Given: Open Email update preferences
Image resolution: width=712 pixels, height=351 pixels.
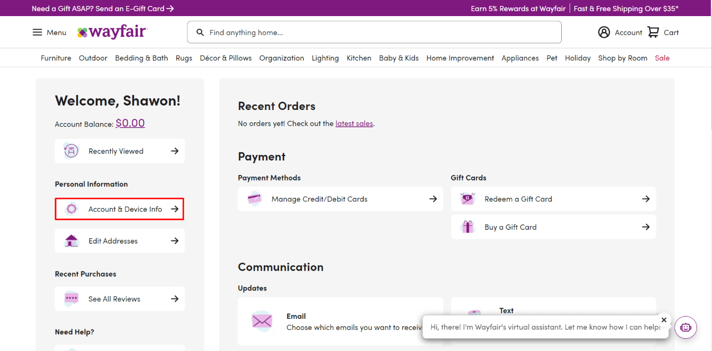Looking at the screenshot, I should pyautogui.click(x=340, y=322).
